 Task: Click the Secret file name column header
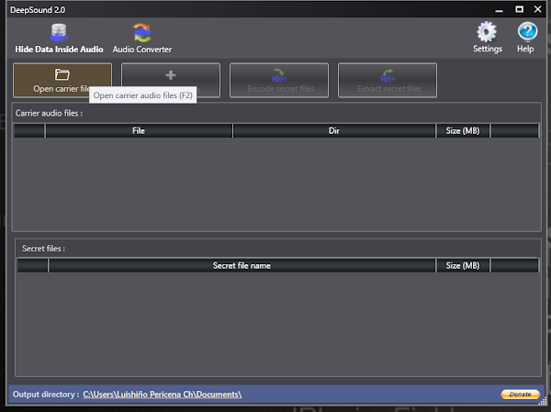point(242,265)
